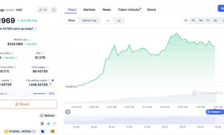Switch chart to line view
The image size is (224, 135).
tap(108, 21)
